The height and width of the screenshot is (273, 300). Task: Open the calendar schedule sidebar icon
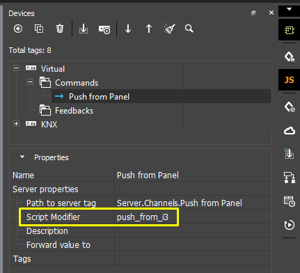tap(290, 201)
